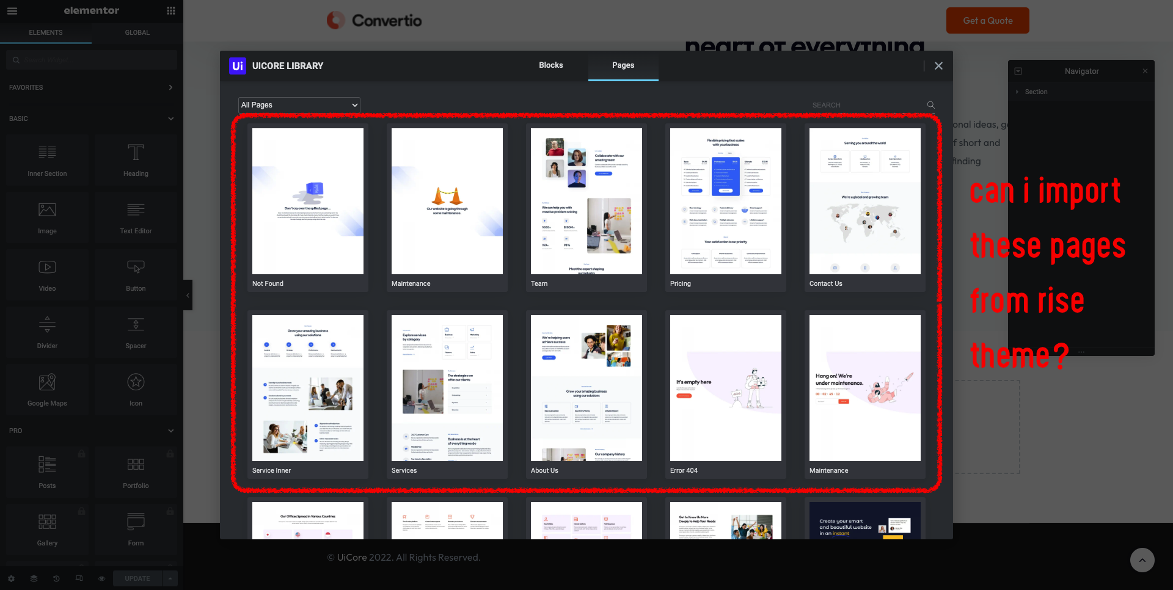Select the Pricing page template
Image resolution: width=1173 pixels, height=590 pixels.
726,208
